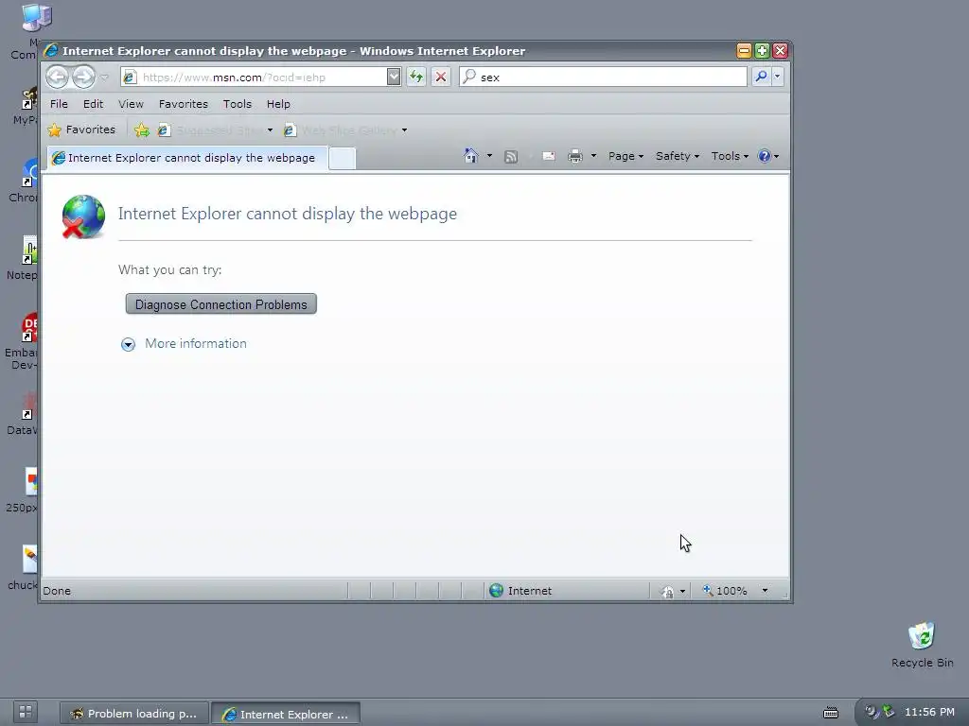Run search with the magnifier button
The height and width of the screenshot is (726, 969).
pyautogui.click(x=762, y=77)
